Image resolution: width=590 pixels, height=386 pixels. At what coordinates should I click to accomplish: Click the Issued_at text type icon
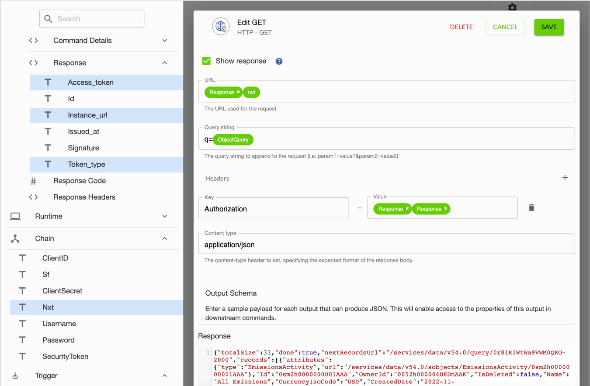click(x=48, y=131)
